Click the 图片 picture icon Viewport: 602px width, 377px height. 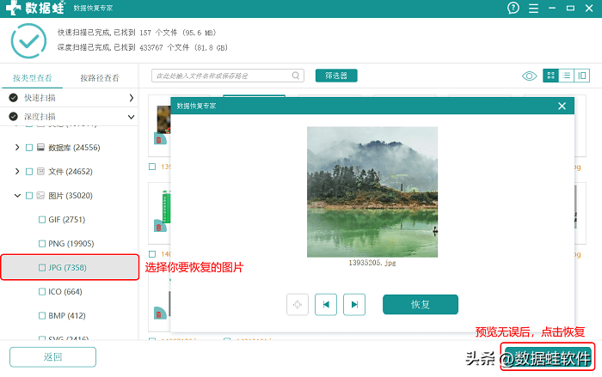(x=40, y=196)
